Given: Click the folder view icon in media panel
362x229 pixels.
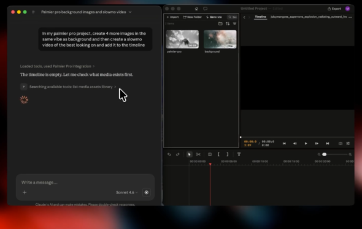Looking at the screenshot, I should pyautogui.click(x=220, y=24).
